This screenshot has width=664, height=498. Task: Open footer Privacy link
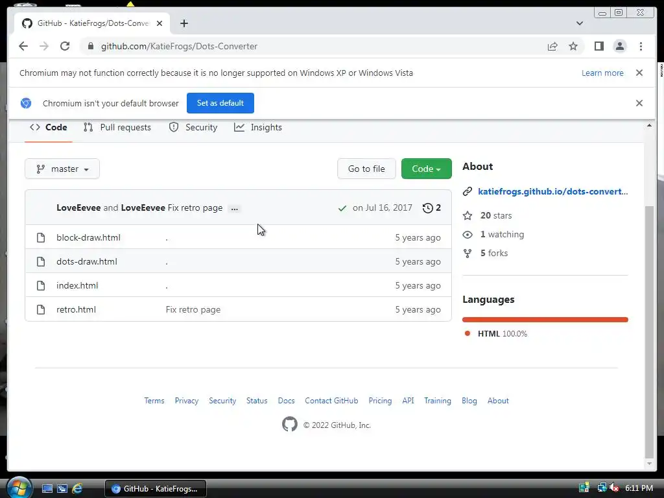187,401
